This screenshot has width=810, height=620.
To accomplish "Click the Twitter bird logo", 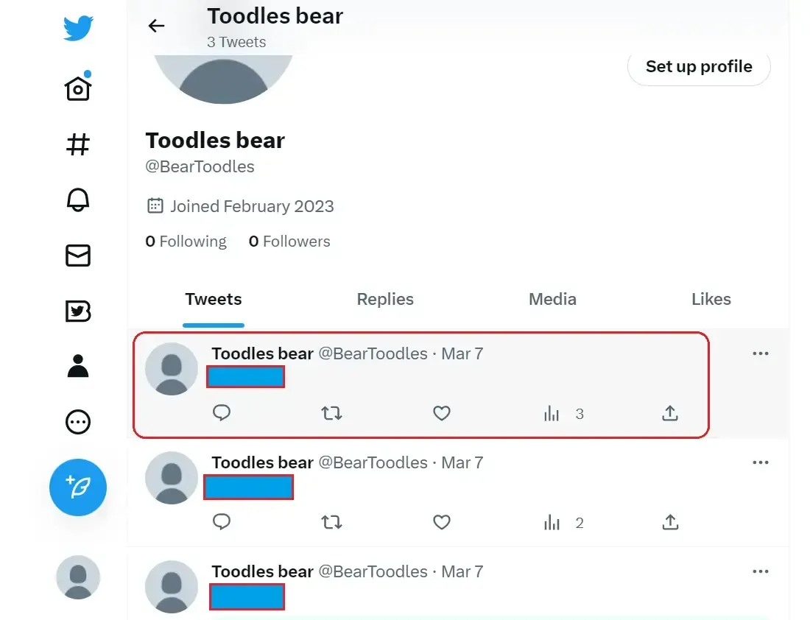I will (78, 29).
